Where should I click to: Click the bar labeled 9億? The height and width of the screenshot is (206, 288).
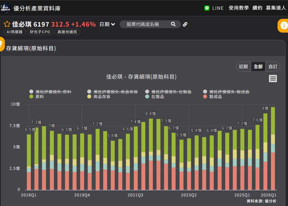tap(265, 152)
